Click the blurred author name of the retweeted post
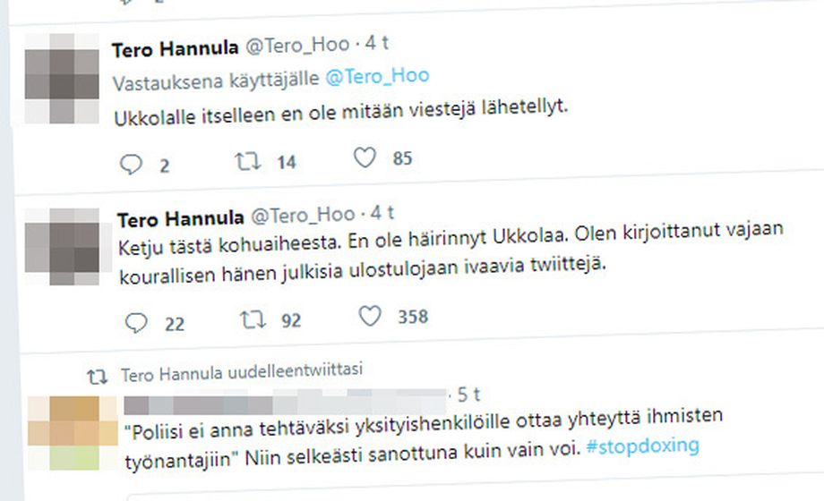Screen dimensions: 824x501 pyautogui.click(x=286, y=402)
